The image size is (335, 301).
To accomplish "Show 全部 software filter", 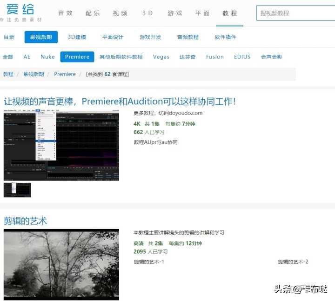I will pyautogui.click(x=8, y=57).
